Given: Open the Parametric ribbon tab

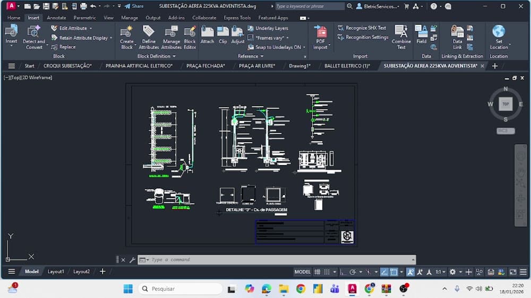Looking at the screenshot, I should coord(84,17).
